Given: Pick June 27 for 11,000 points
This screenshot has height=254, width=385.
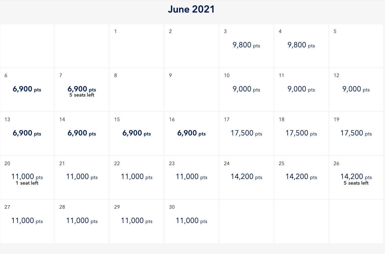Looking at the screenshot, I should coord(27,221).
